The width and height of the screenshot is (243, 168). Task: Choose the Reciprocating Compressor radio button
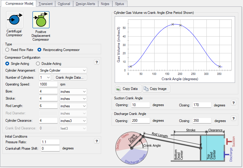(40, 50)
